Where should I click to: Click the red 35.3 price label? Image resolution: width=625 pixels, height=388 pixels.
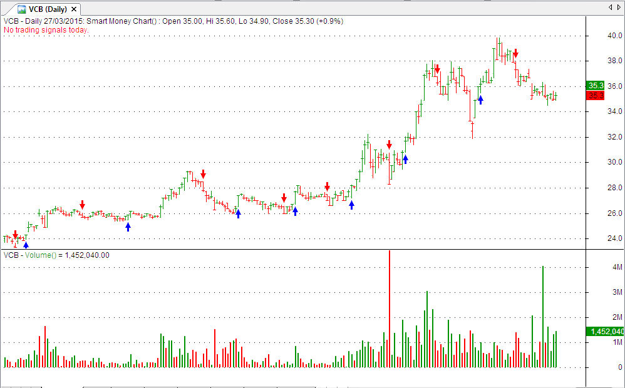pyautogui.click(x=596, y=95)
